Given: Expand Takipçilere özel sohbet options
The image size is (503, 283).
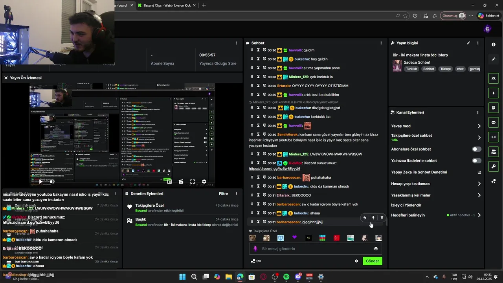Looking at the screenshot, I should 479,138.
